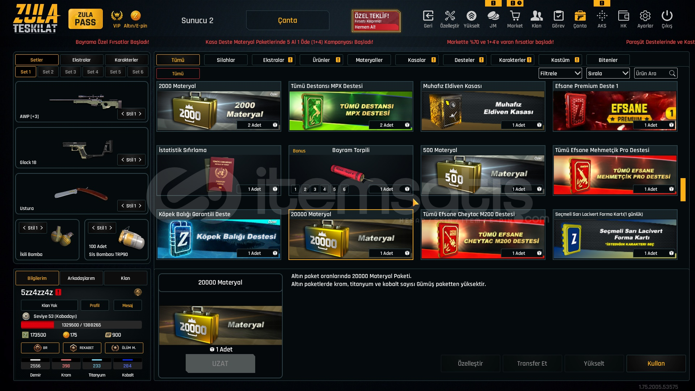Select Bayram Torpili bonus number 3
The image size is (695, 391).
pyautogui.click(x=315, y=189)
